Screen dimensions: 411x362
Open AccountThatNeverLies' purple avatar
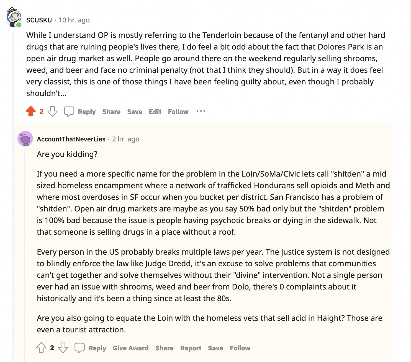[x=25, y=139]
